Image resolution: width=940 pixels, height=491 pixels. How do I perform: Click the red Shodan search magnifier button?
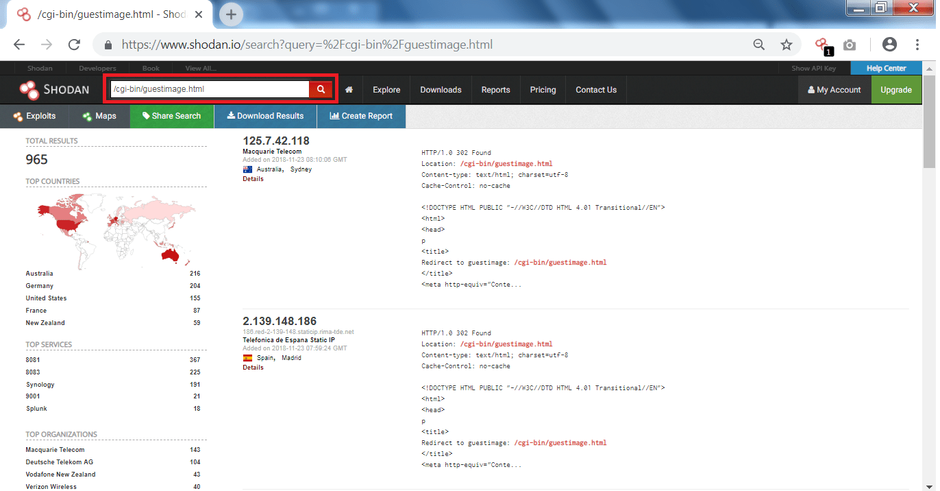[x=321, y=89]
